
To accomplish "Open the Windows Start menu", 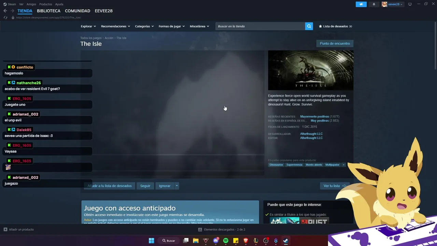I will pos(151,241).
